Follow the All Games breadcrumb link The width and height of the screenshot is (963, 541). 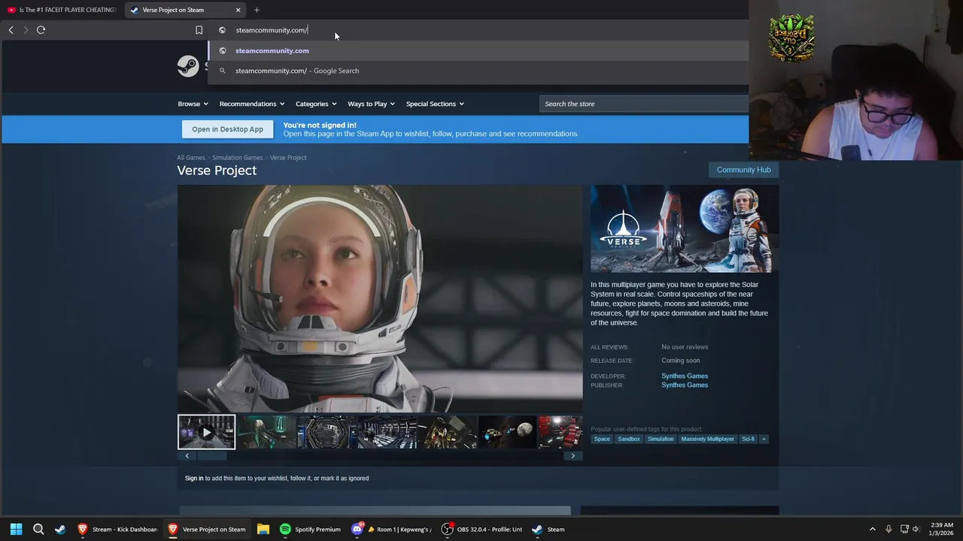191,158
